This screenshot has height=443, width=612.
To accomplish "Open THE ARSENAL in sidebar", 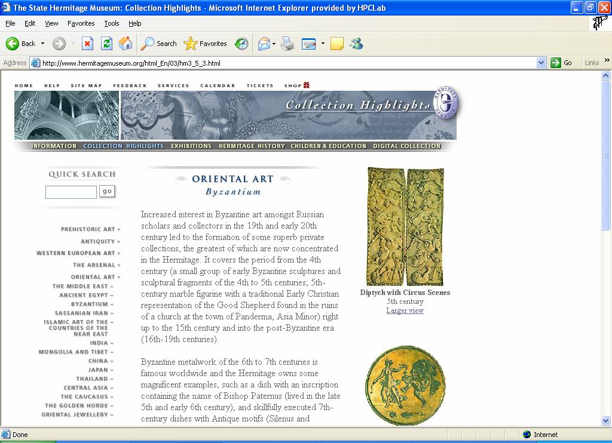I will [94, 265].
